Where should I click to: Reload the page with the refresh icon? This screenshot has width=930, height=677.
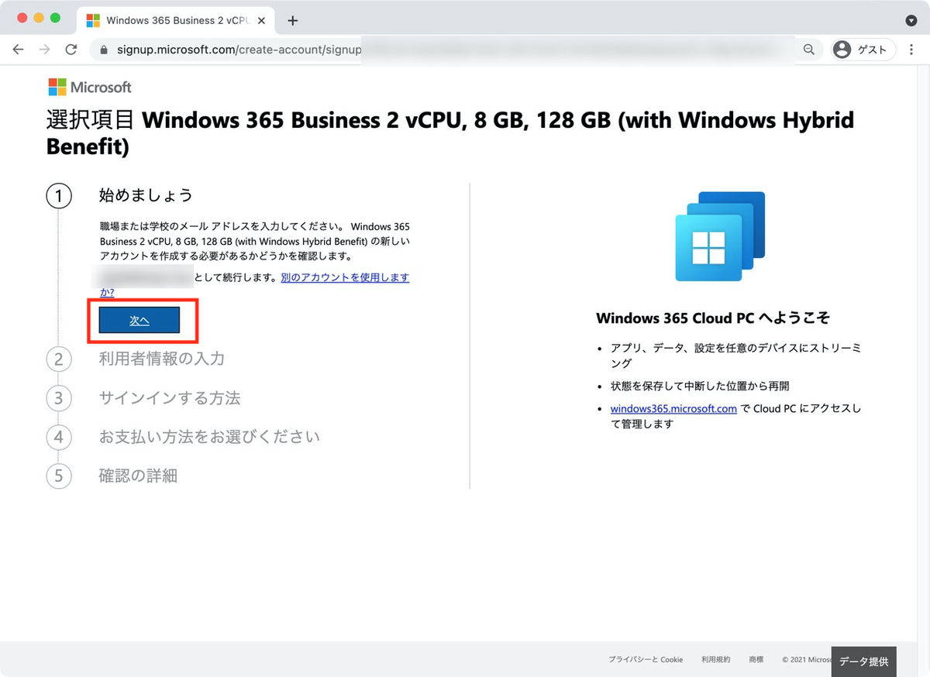pos(71,50)
